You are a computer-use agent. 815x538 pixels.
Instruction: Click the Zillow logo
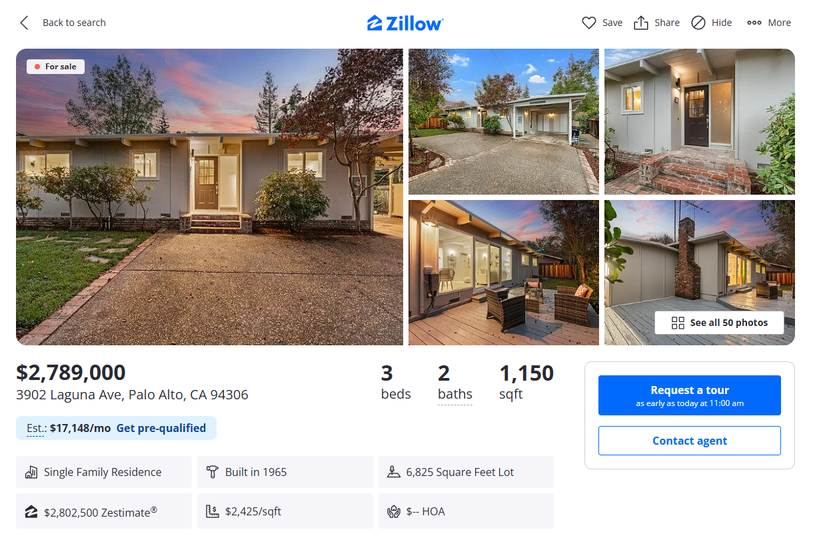405,23
